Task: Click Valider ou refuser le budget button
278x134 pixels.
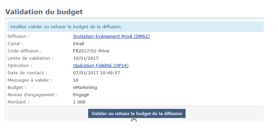Action: [x=137, y=113]
